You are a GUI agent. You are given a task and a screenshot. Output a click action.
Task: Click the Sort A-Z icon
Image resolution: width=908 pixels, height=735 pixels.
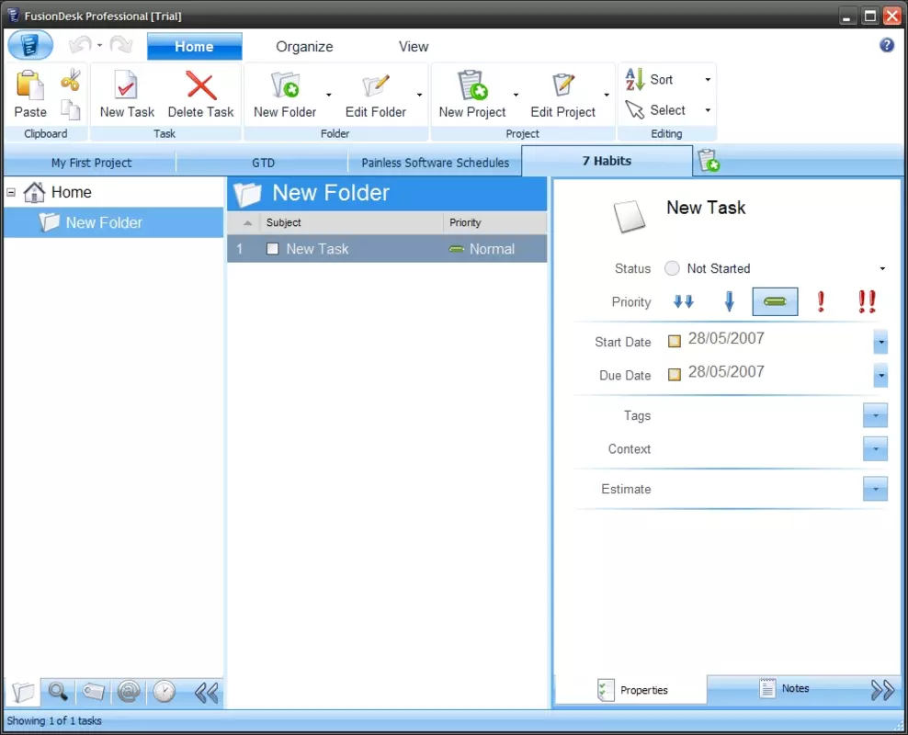coord(635,79)
